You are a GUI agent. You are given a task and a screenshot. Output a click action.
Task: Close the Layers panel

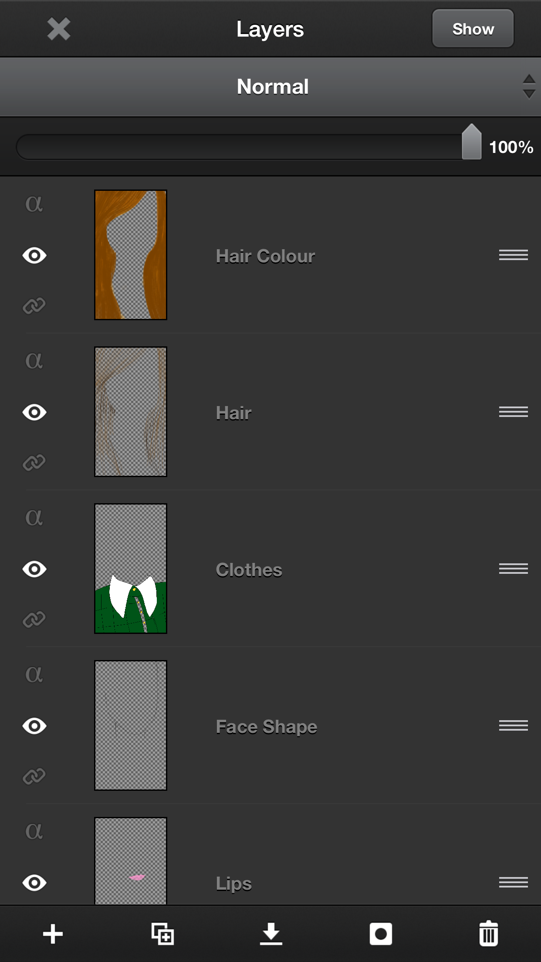(x=59, y=29)
